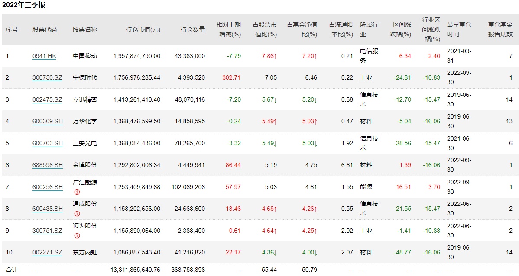Click holding value 1,957,874,790.00
Image resolution: width=519 pixels, height=276 pixels.
tap(137, 56)
